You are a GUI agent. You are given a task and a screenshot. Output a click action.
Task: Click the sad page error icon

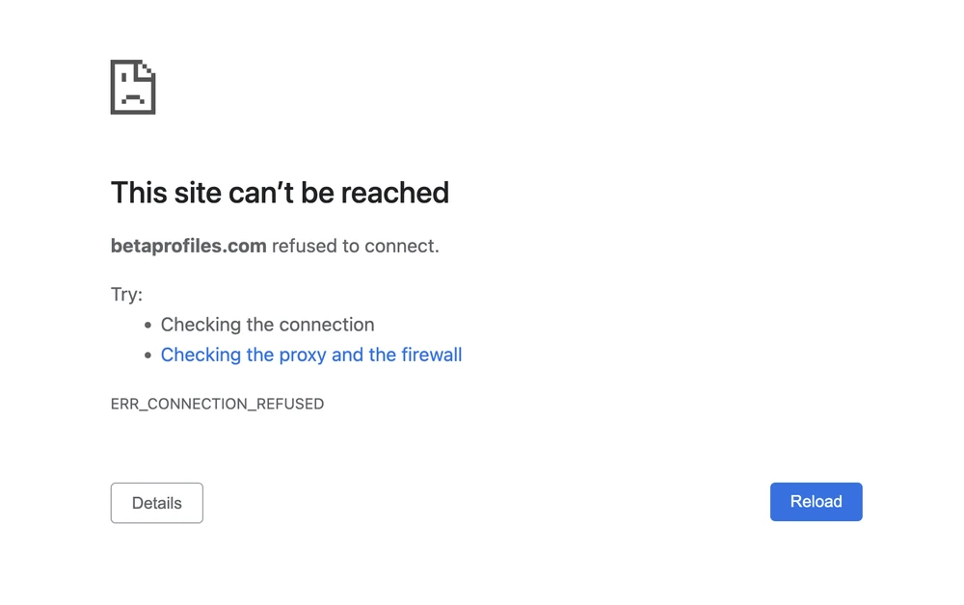pos(133,88)
